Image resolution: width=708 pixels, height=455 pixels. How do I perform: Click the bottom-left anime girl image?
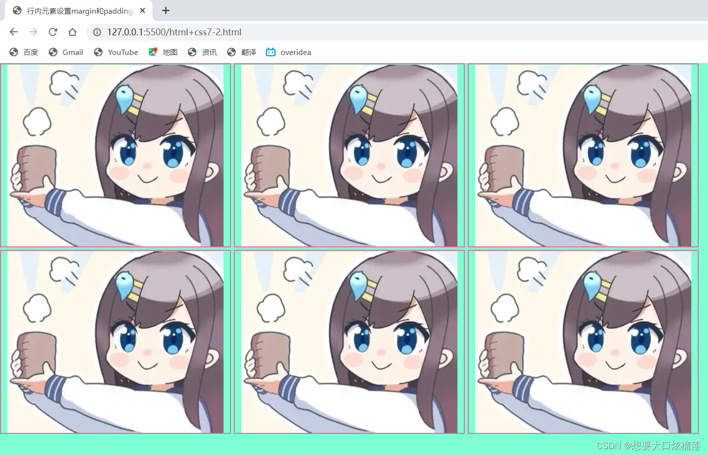[x=115, y=342]
